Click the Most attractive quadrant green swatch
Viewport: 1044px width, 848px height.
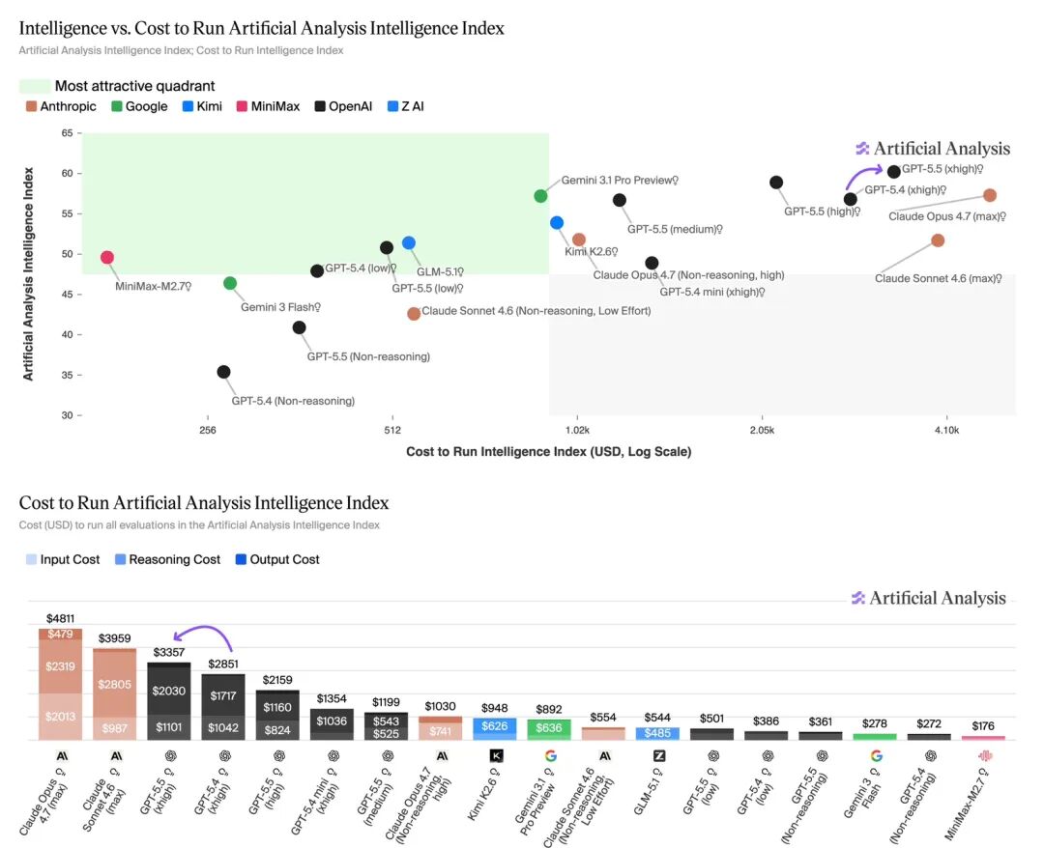(x=35, y=86)
